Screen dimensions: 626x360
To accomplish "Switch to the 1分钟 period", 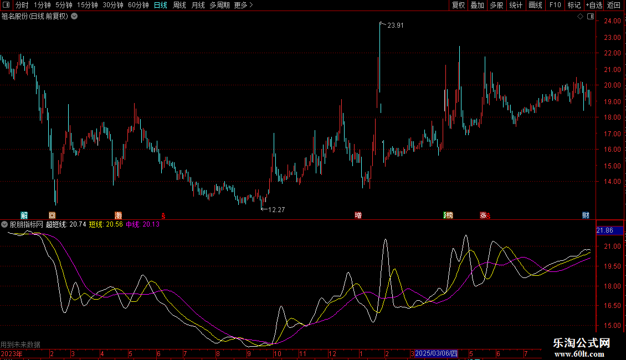I will (42, 5).
